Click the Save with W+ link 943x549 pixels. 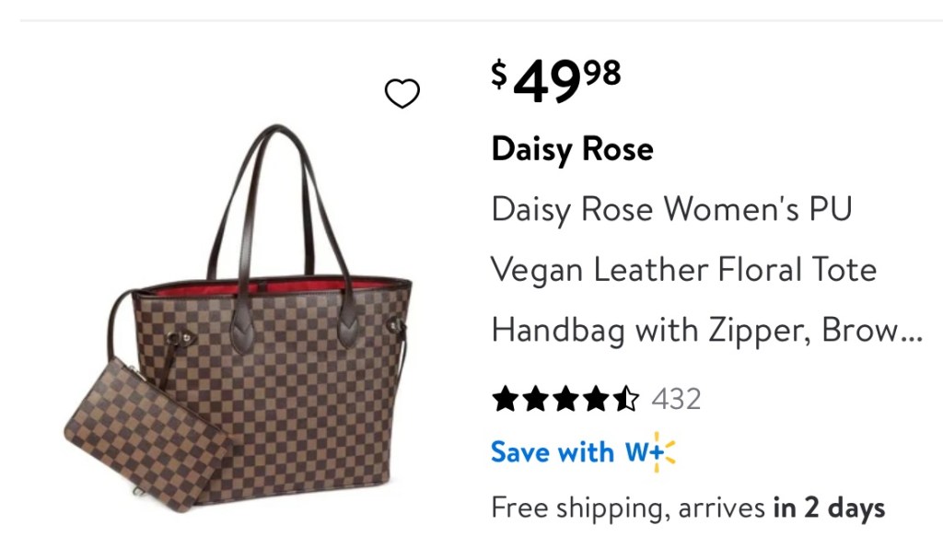click(x=583, y=452)
